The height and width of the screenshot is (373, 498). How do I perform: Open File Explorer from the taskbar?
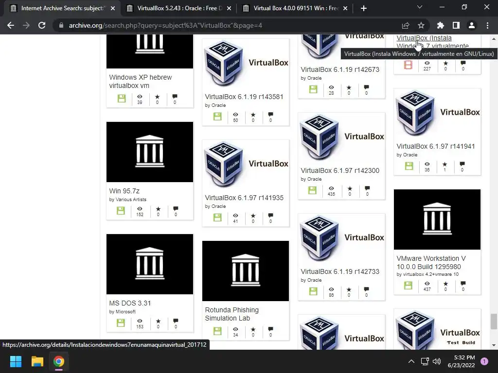[x=37, y=361]
